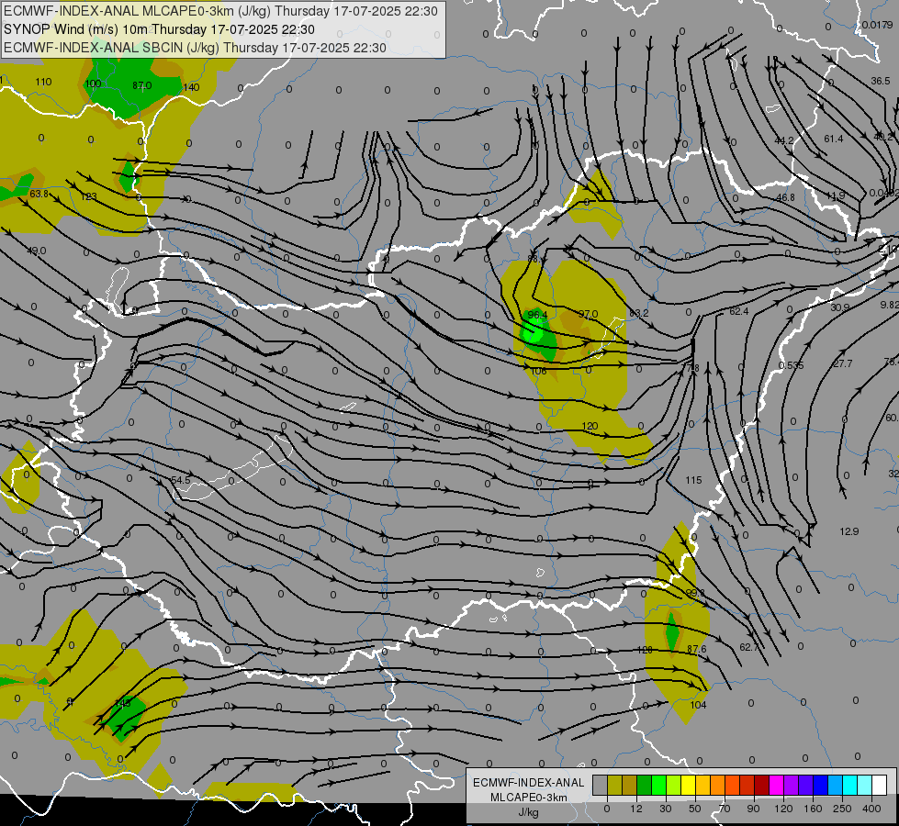Click the dark green legend swatch
899x826 pixels.
coord(645,785)
